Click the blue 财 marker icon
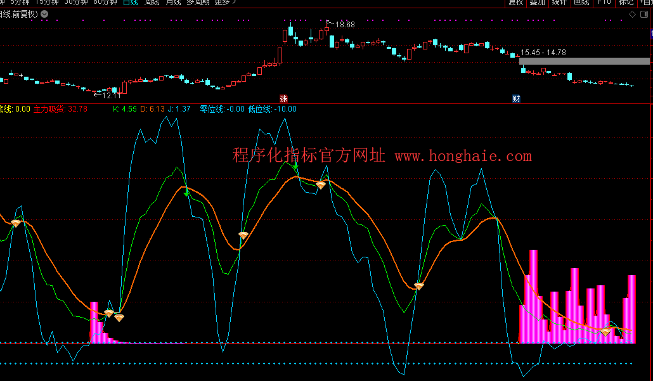This screenshot has width=653, height=381. coord(516,98)
